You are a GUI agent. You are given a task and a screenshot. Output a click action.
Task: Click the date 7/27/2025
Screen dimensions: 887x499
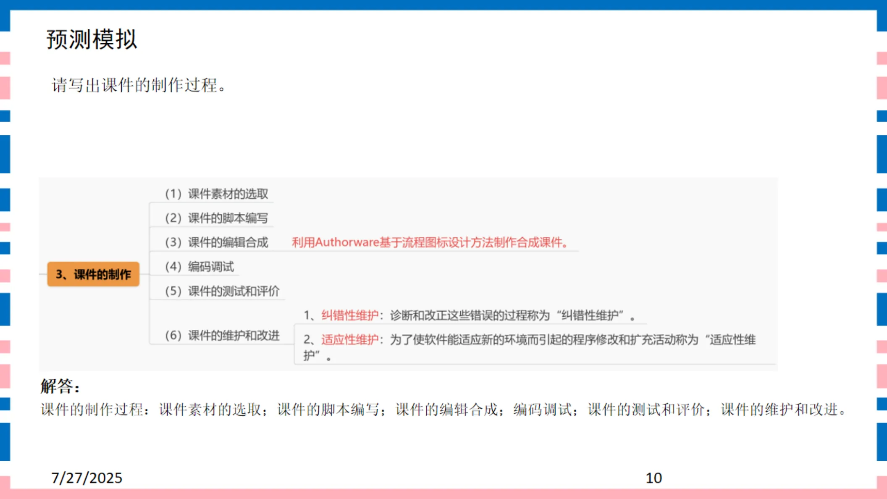click(x=87, y=478)
